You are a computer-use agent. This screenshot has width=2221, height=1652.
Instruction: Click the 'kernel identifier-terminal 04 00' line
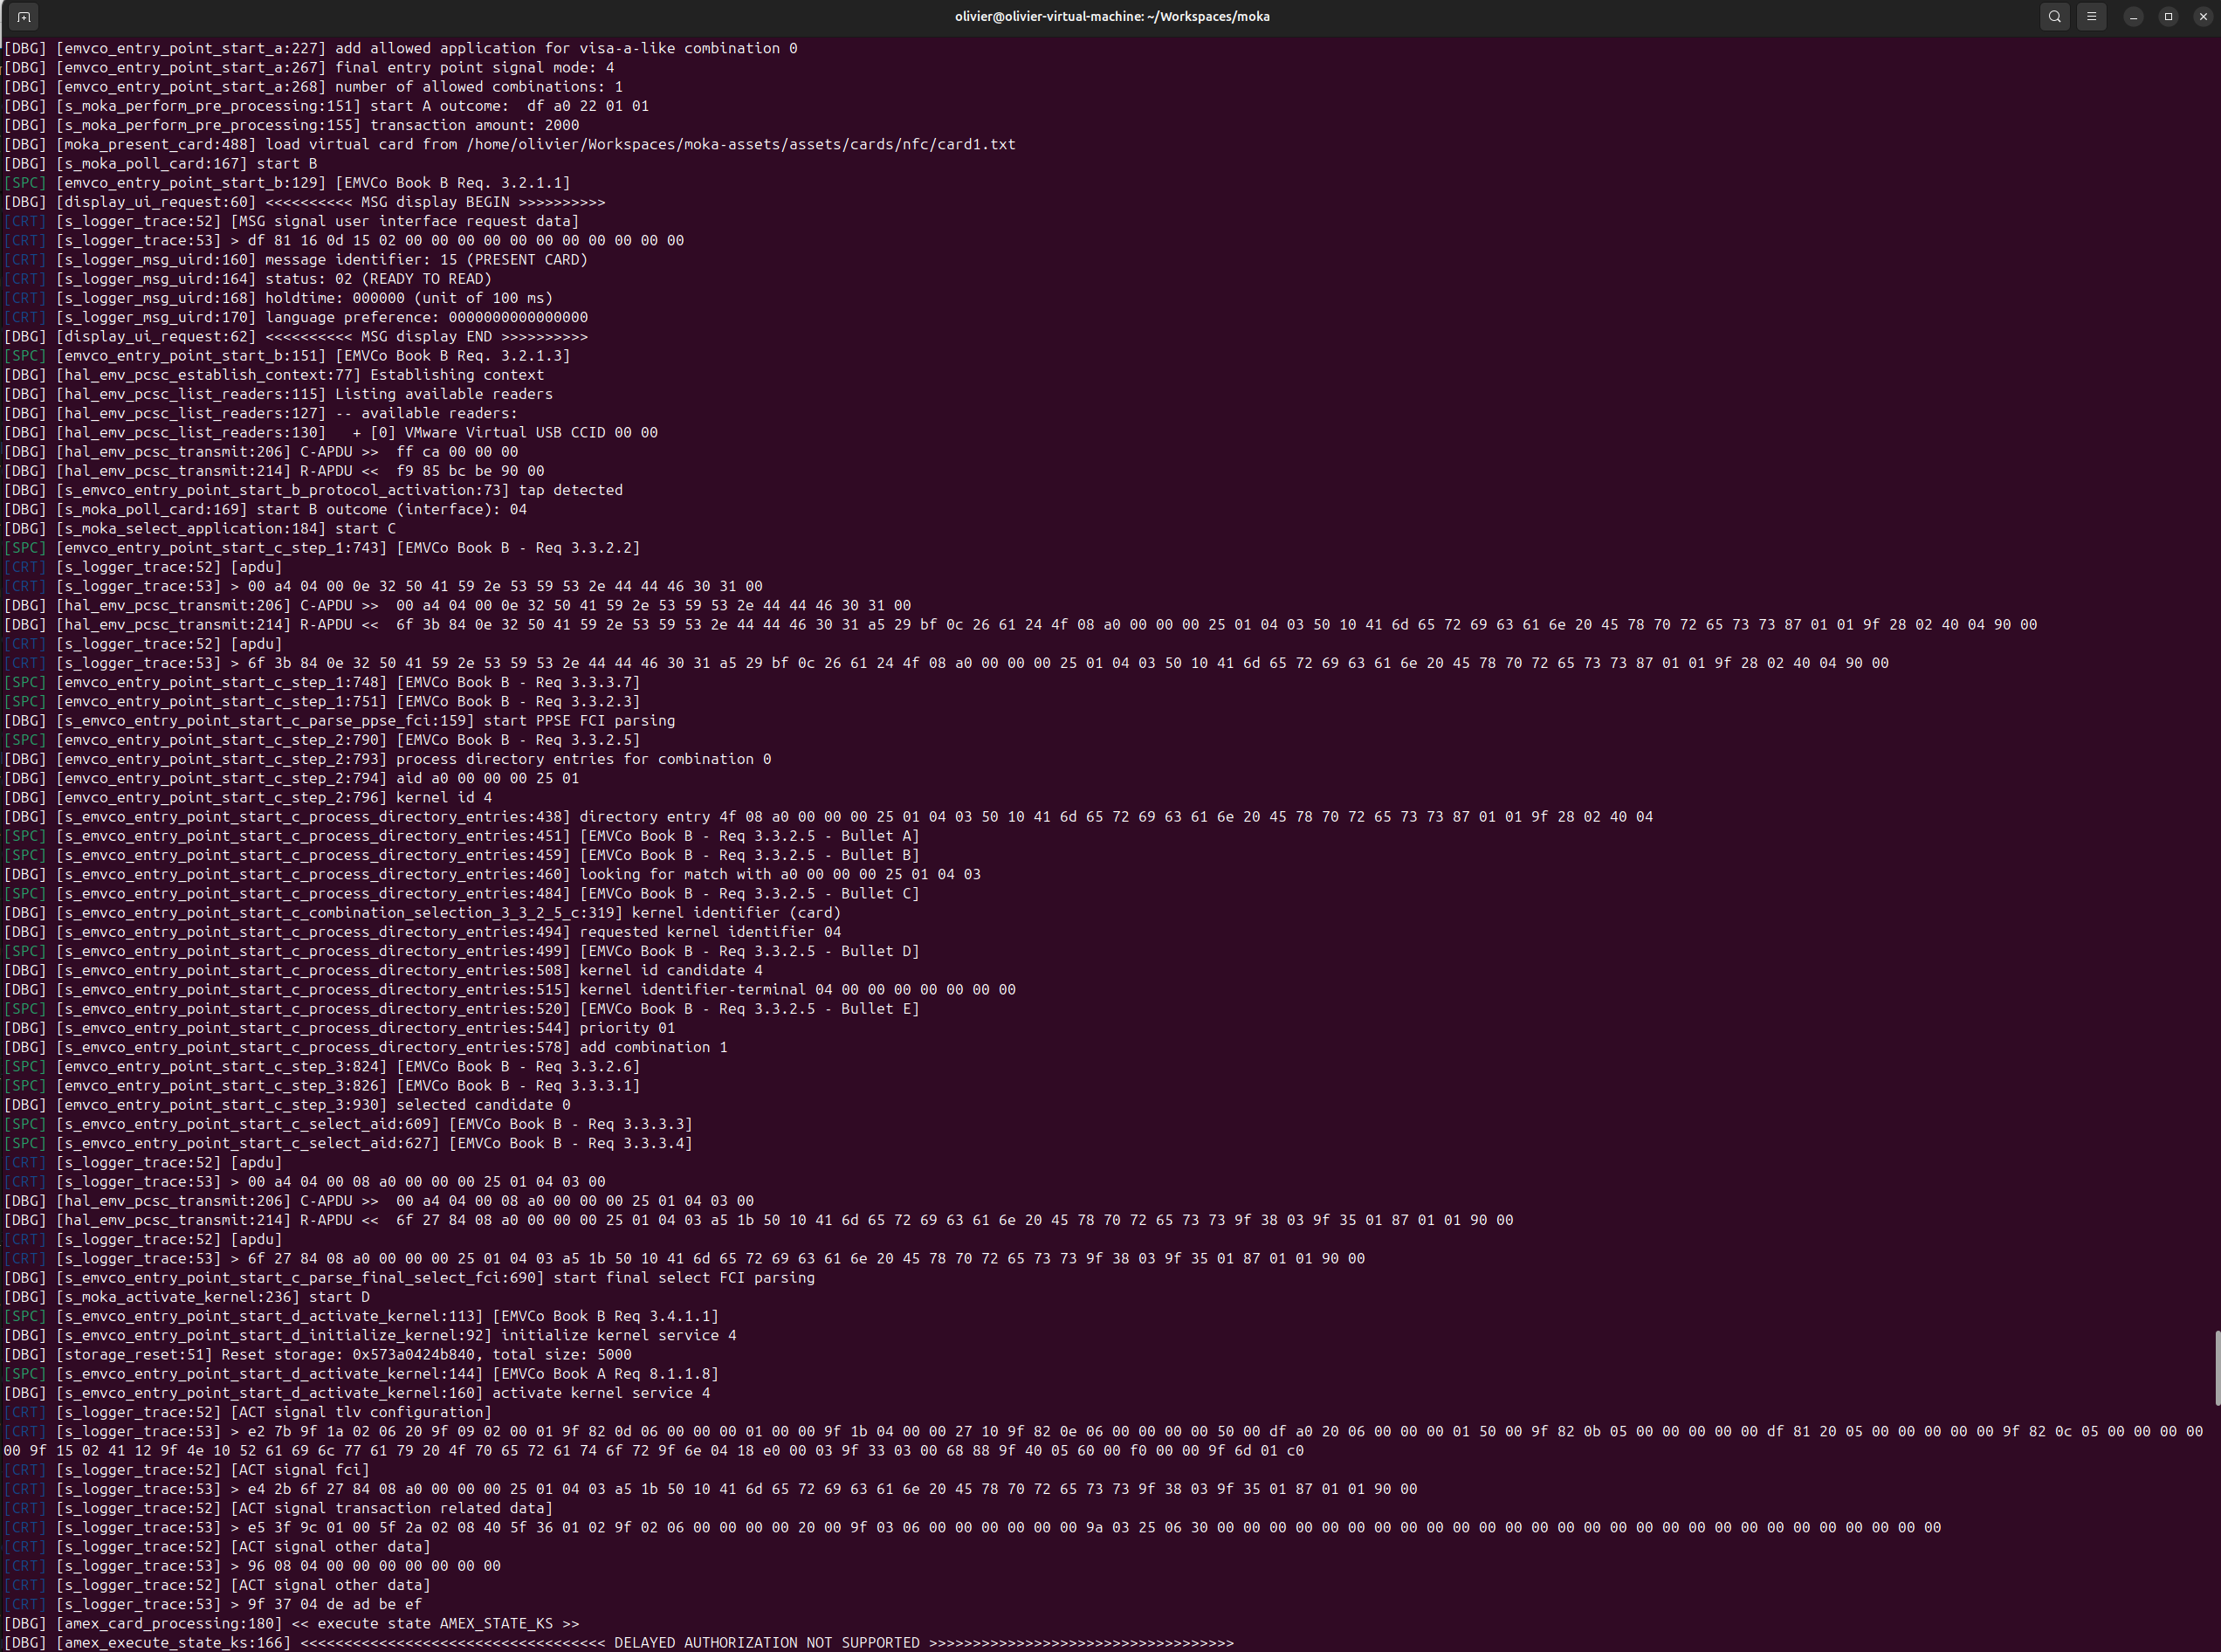510,990
